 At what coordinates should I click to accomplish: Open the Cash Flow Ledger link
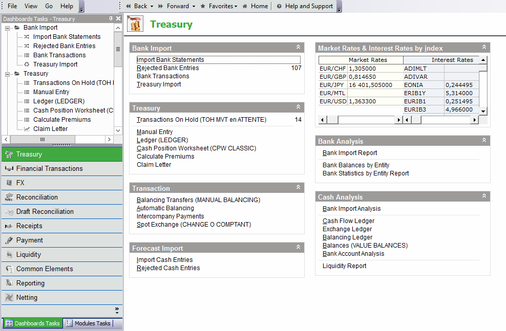tap(348, 221)
